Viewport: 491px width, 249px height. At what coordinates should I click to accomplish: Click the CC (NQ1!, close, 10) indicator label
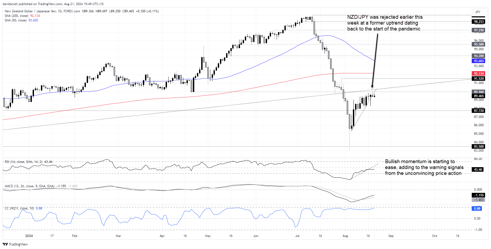coord(23,208)
